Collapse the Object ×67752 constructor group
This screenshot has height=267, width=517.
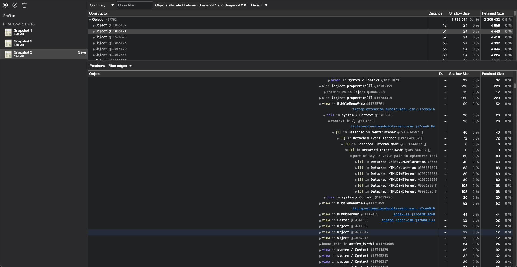[x=90, y=20]
